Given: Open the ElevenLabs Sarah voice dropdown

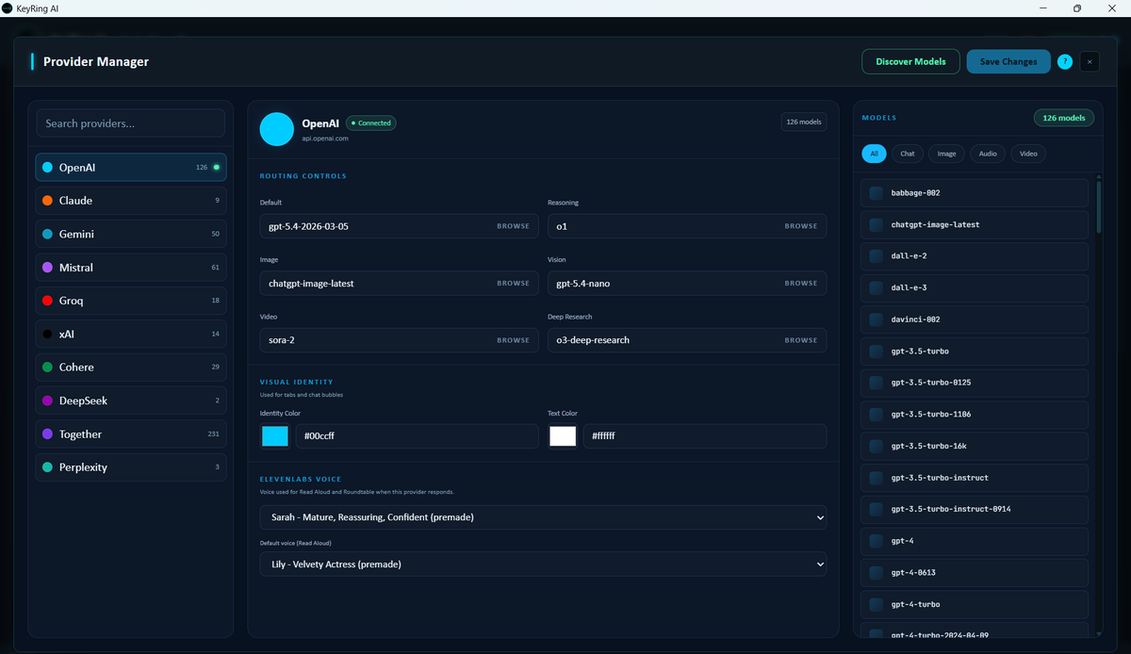Looking at the screenshot, I should [543, 517].
